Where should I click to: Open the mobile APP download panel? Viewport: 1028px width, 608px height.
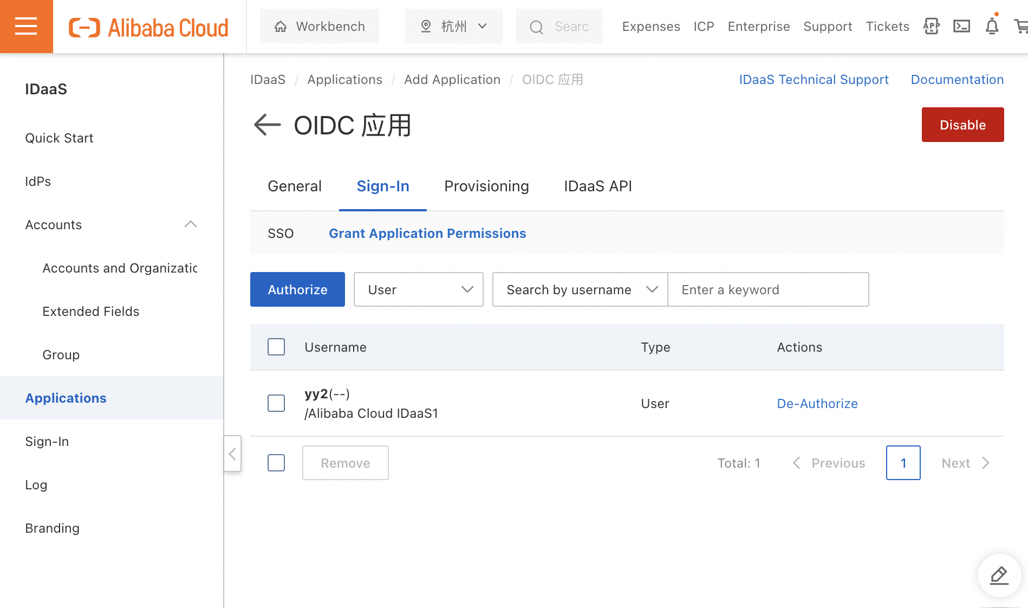point(931,26)
